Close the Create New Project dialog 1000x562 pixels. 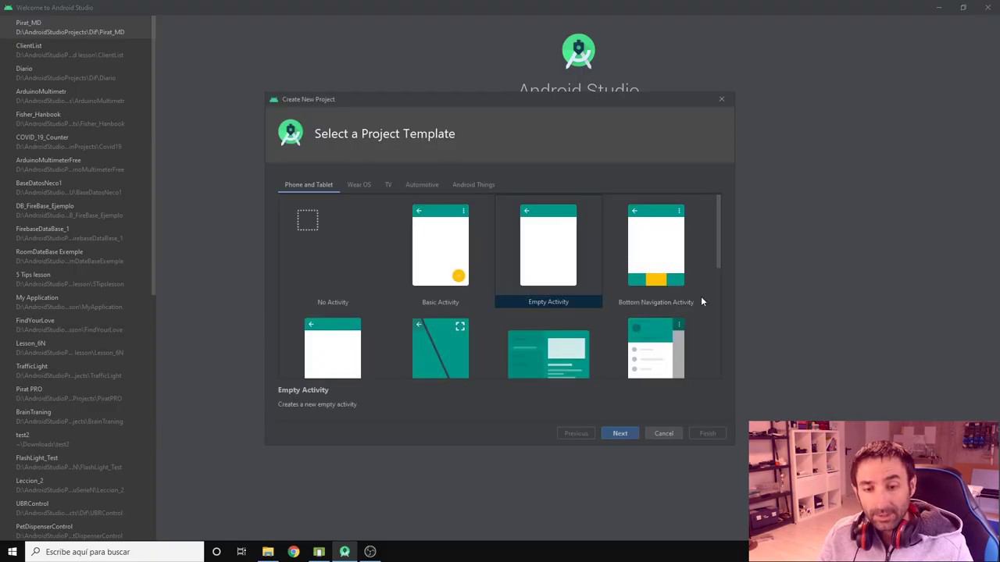tap(722, 99)
